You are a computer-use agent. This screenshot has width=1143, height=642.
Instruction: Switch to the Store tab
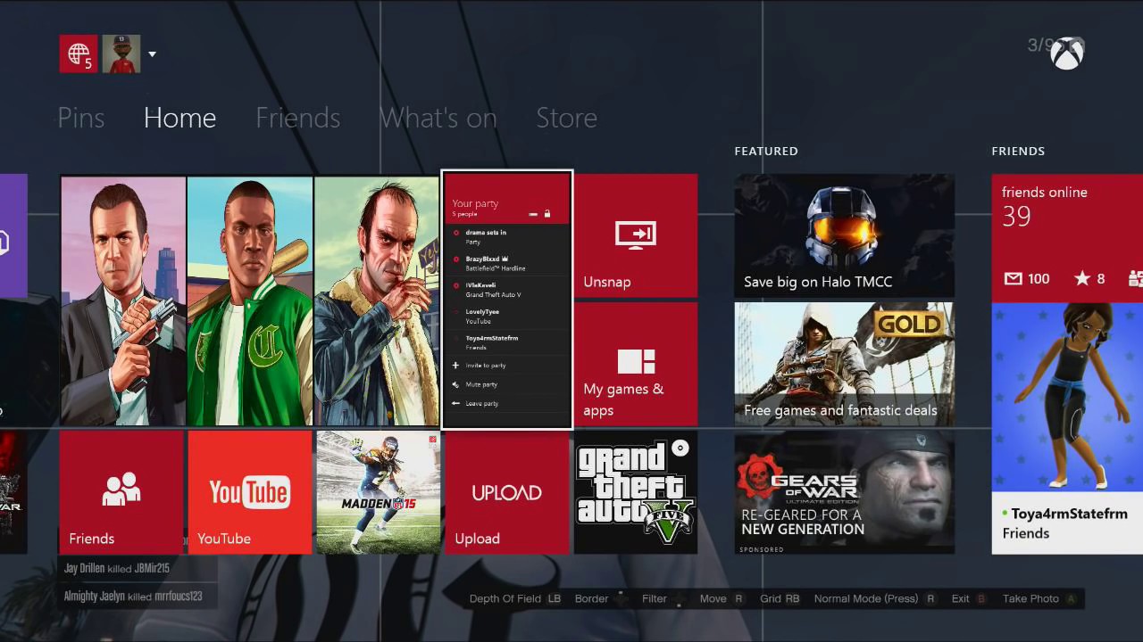pos(566,118)
